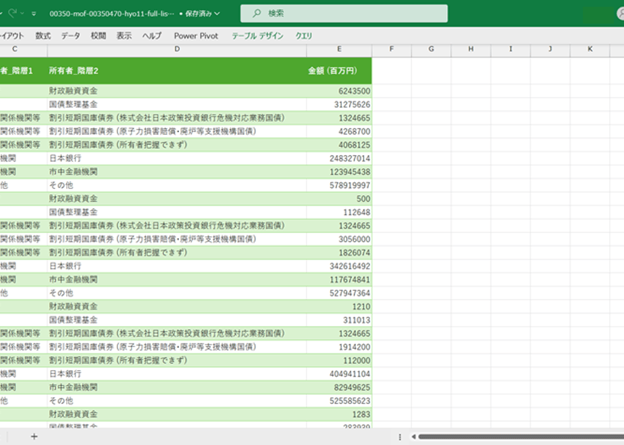
Task: Select column F header
Action: pos(392,49)
